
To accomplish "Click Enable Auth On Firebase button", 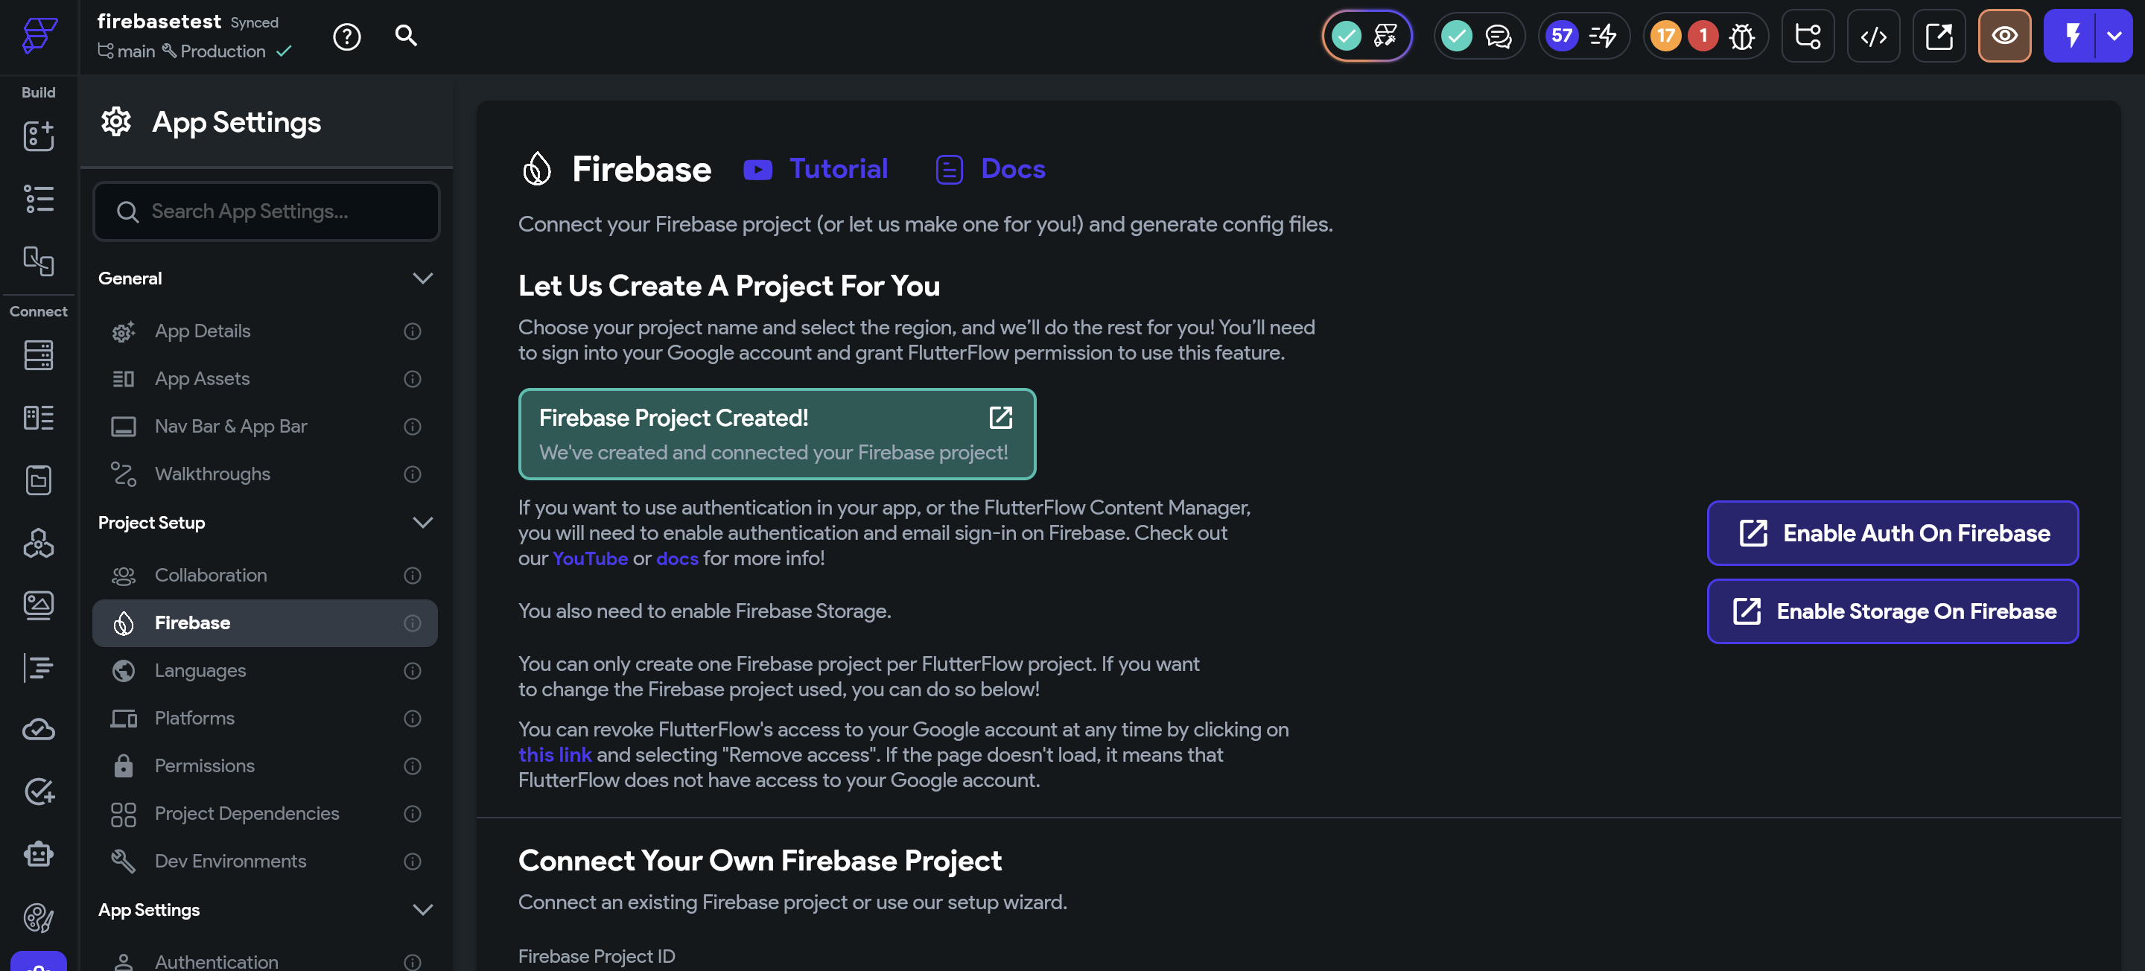I will point(1892,534).
